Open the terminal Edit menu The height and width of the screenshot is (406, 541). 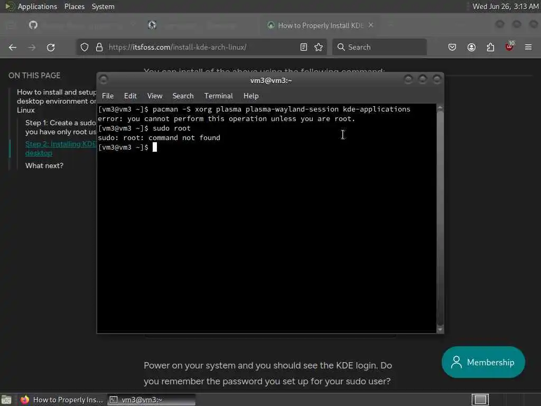point(130,96)
